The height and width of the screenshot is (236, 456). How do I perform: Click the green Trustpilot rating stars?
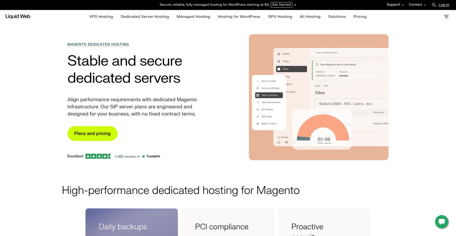coord(98,156)
